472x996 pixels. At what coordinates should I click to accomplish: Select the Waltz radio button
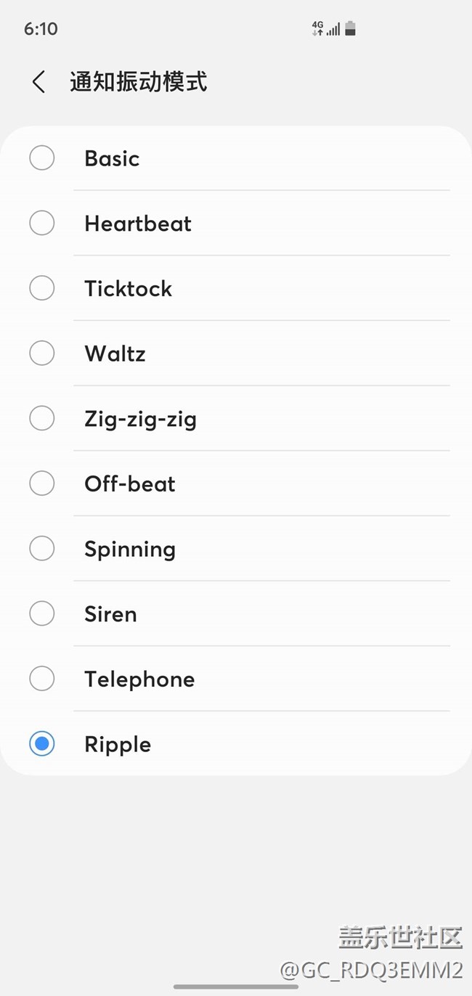click(x=42, y=354)
